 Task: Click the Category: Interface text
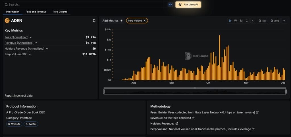pyautogui.click(x=19, y=118)
